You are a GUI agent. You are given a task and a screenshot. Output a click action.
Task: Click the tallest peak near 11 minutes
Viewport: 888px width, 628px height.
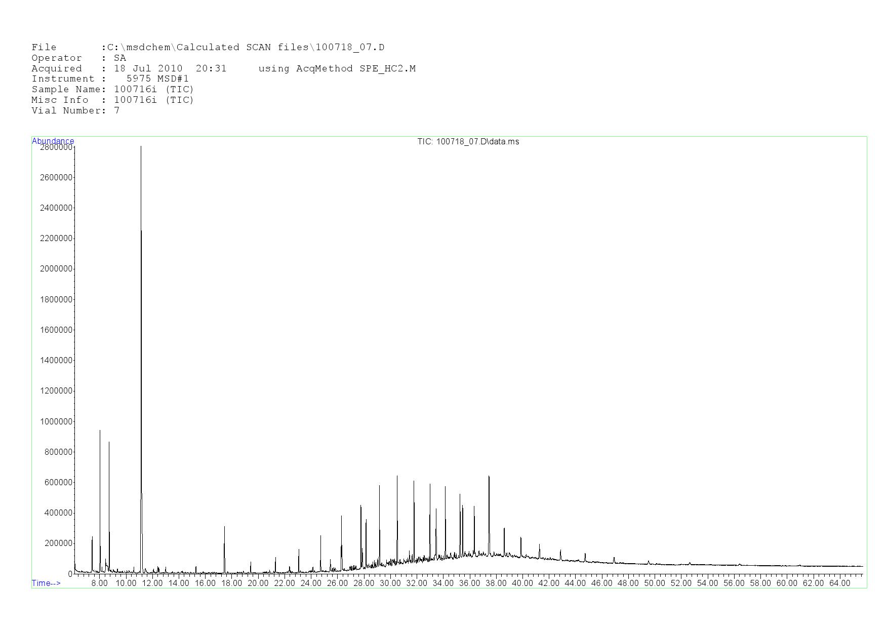coord(141,148)
